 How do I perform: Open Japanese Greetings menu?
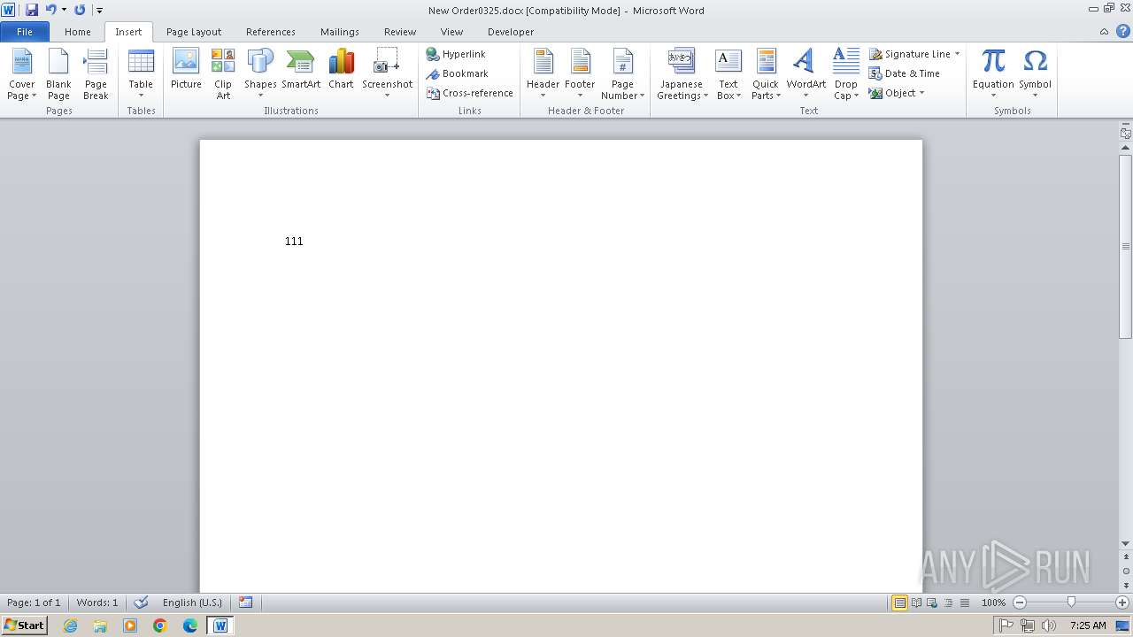point(682,74)
